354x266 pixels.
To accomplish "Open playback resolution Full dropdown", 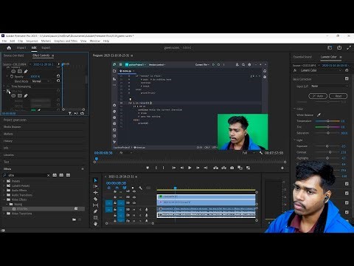I will [x=249, y=153].
